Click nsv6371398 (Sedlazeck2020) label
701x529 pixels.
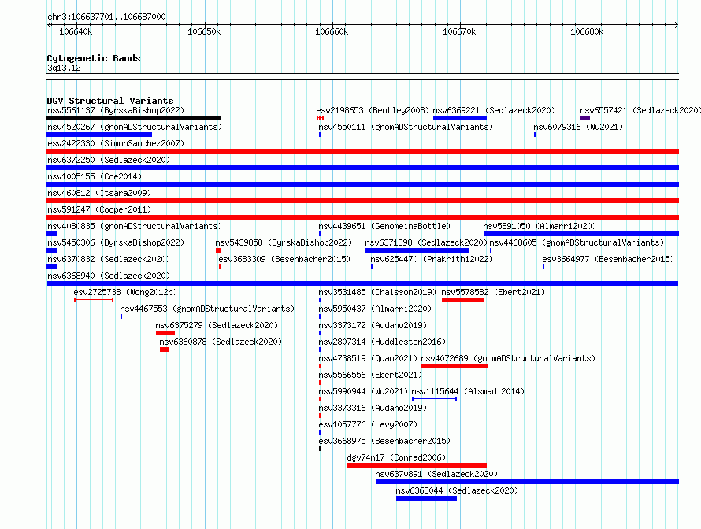coord(426,242)
